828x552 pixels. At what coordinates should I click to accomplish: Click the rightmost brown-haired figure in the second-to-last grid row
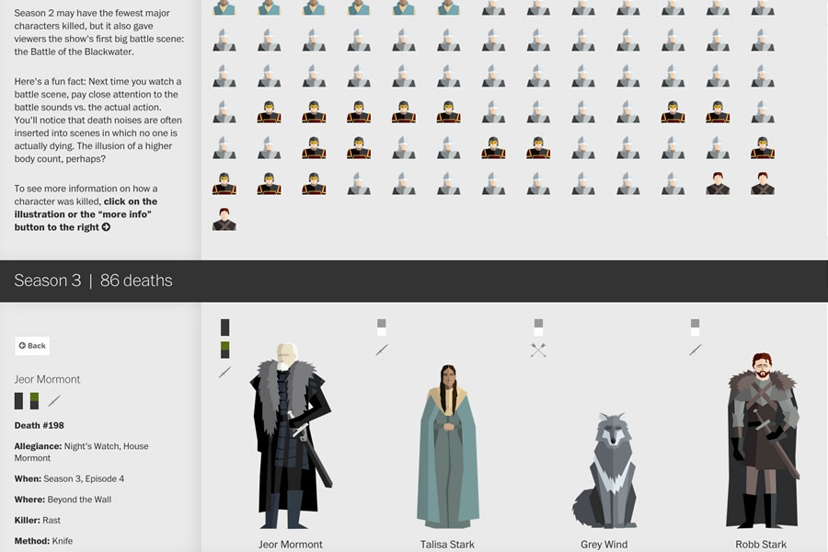click(763, 183)
